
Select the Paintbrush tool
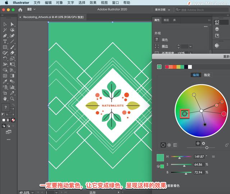[x=12, y=47]
